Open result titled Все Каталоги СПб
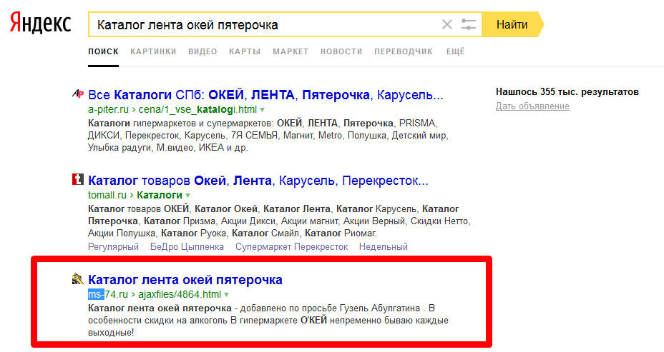 265,95
